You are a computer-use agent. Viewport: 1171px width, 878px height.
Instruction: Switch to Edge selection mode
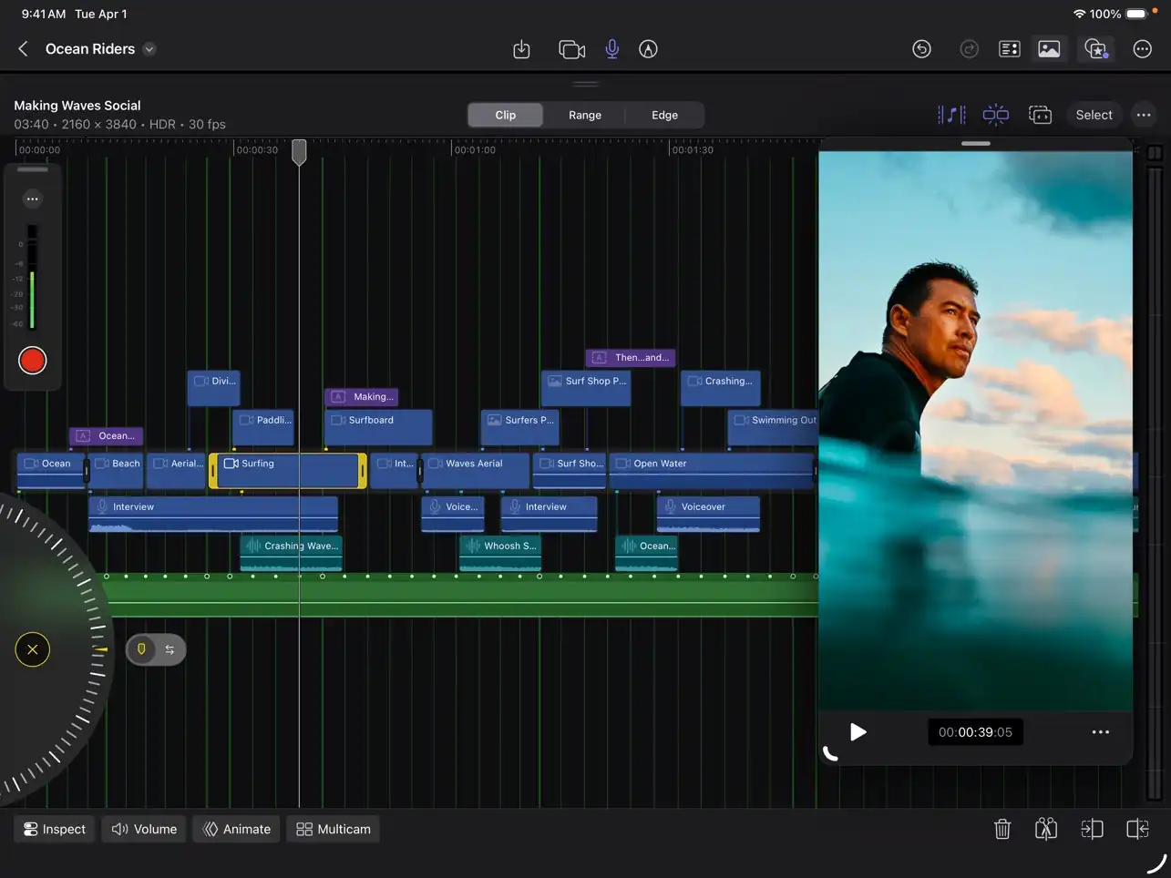click(x=664, y=115)
